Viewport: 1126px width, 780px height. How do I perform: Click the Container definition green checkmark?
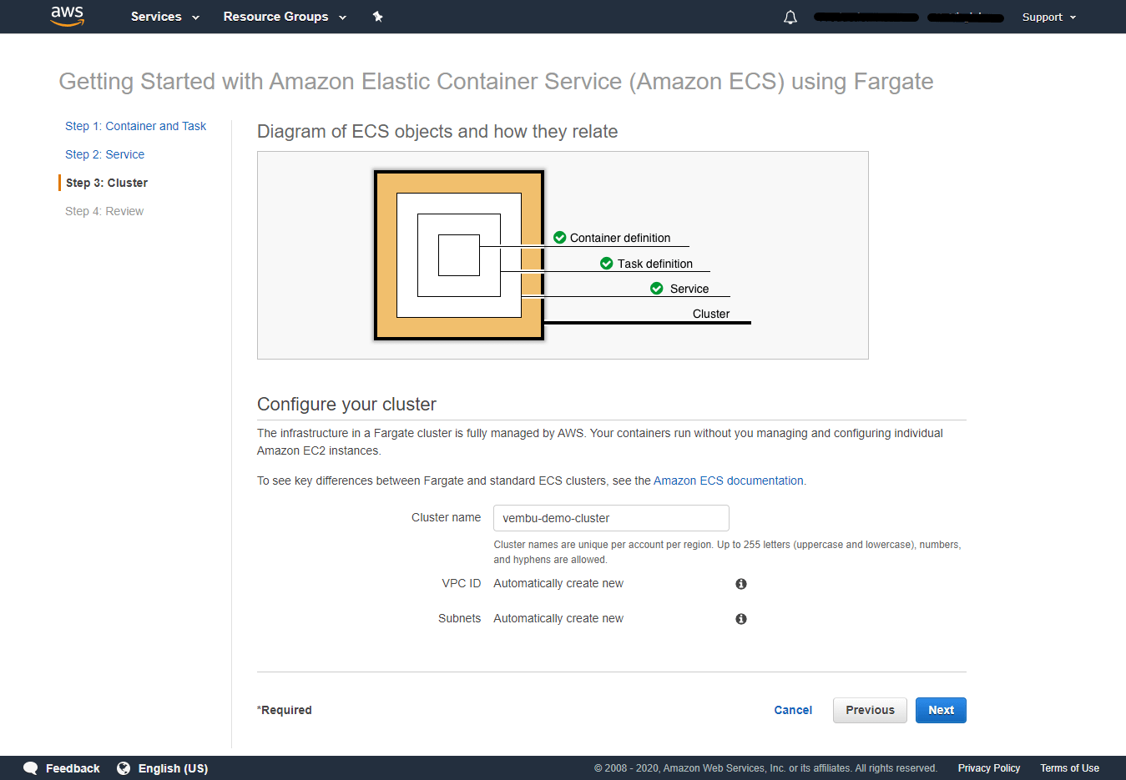(560, 238)
